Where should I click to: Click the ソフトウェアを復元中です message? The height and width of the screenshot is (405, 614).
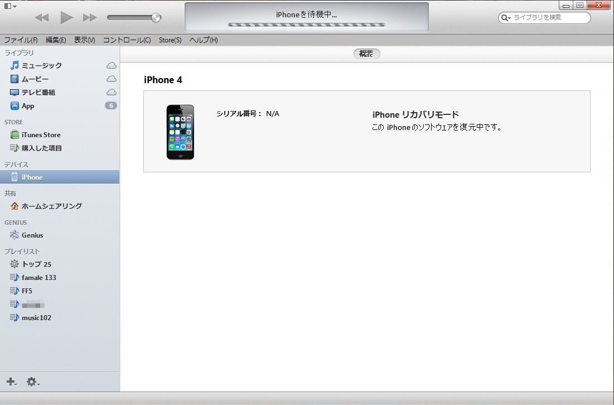coord(437,127)
